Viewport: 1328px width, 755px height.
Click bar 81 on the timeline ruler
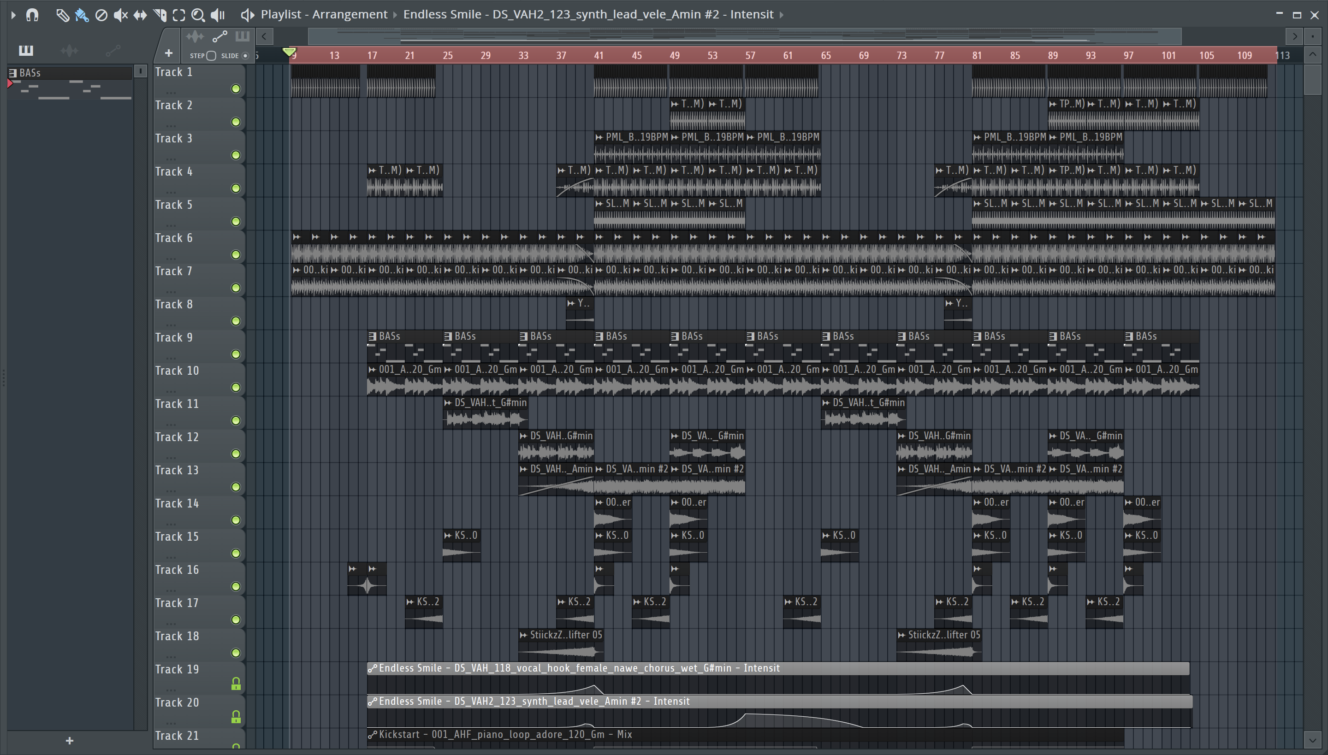tap(977, 55)
